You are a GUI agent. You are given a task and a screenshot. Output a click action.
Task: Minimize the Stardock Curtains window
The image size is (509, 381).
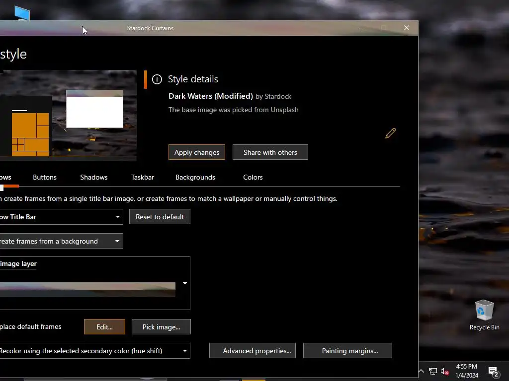(x=361, y=28)
